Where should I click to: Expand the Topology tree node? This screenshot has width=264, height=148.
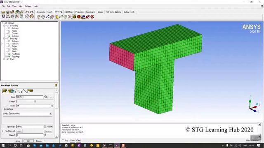(x=6, y=57)
